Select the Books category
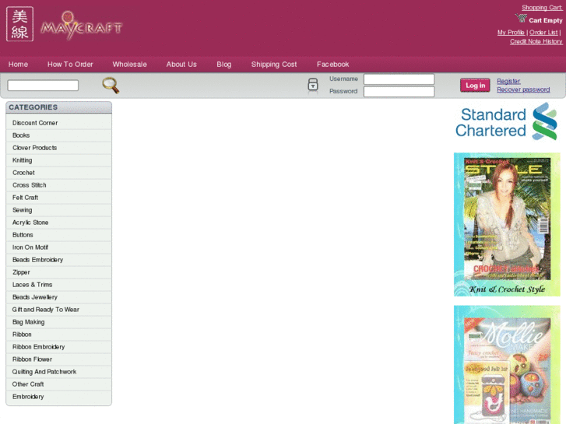Viewport: 566px width, 424px height. [x=59, y=135]
